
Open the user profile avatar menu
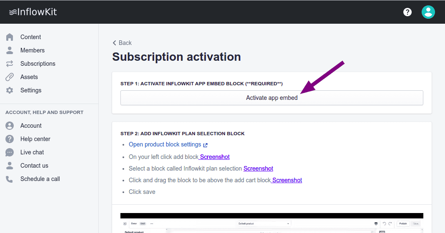click(428, 12)
